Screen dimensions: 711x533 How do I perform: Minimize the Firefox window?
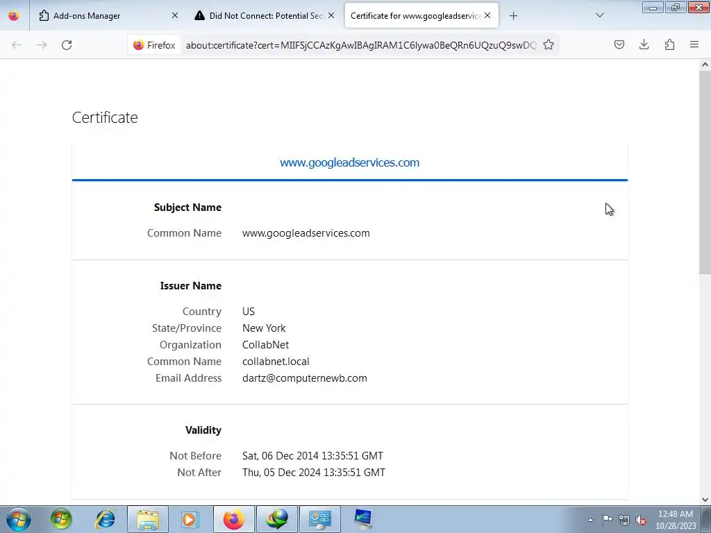click(x=653, y=7)
